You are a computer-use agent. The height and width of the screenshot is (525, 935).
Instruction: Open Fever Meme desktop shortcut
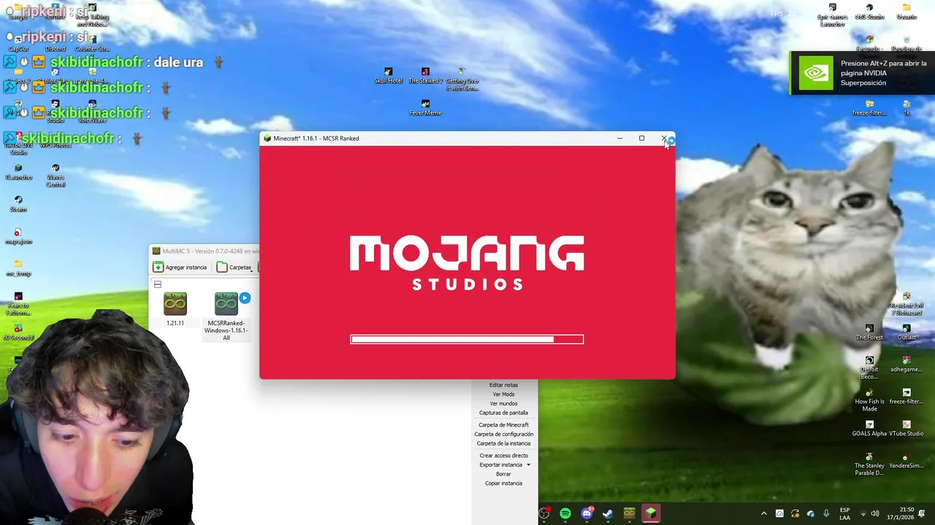(425, 108)
